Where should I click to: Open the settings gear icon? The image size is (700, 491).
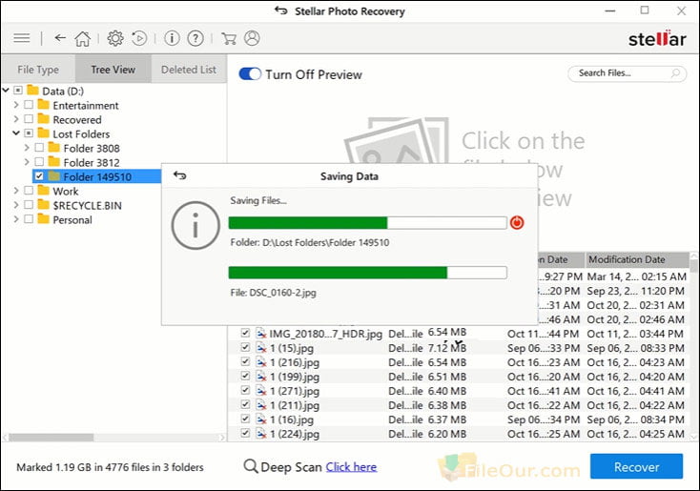point(115,38)
